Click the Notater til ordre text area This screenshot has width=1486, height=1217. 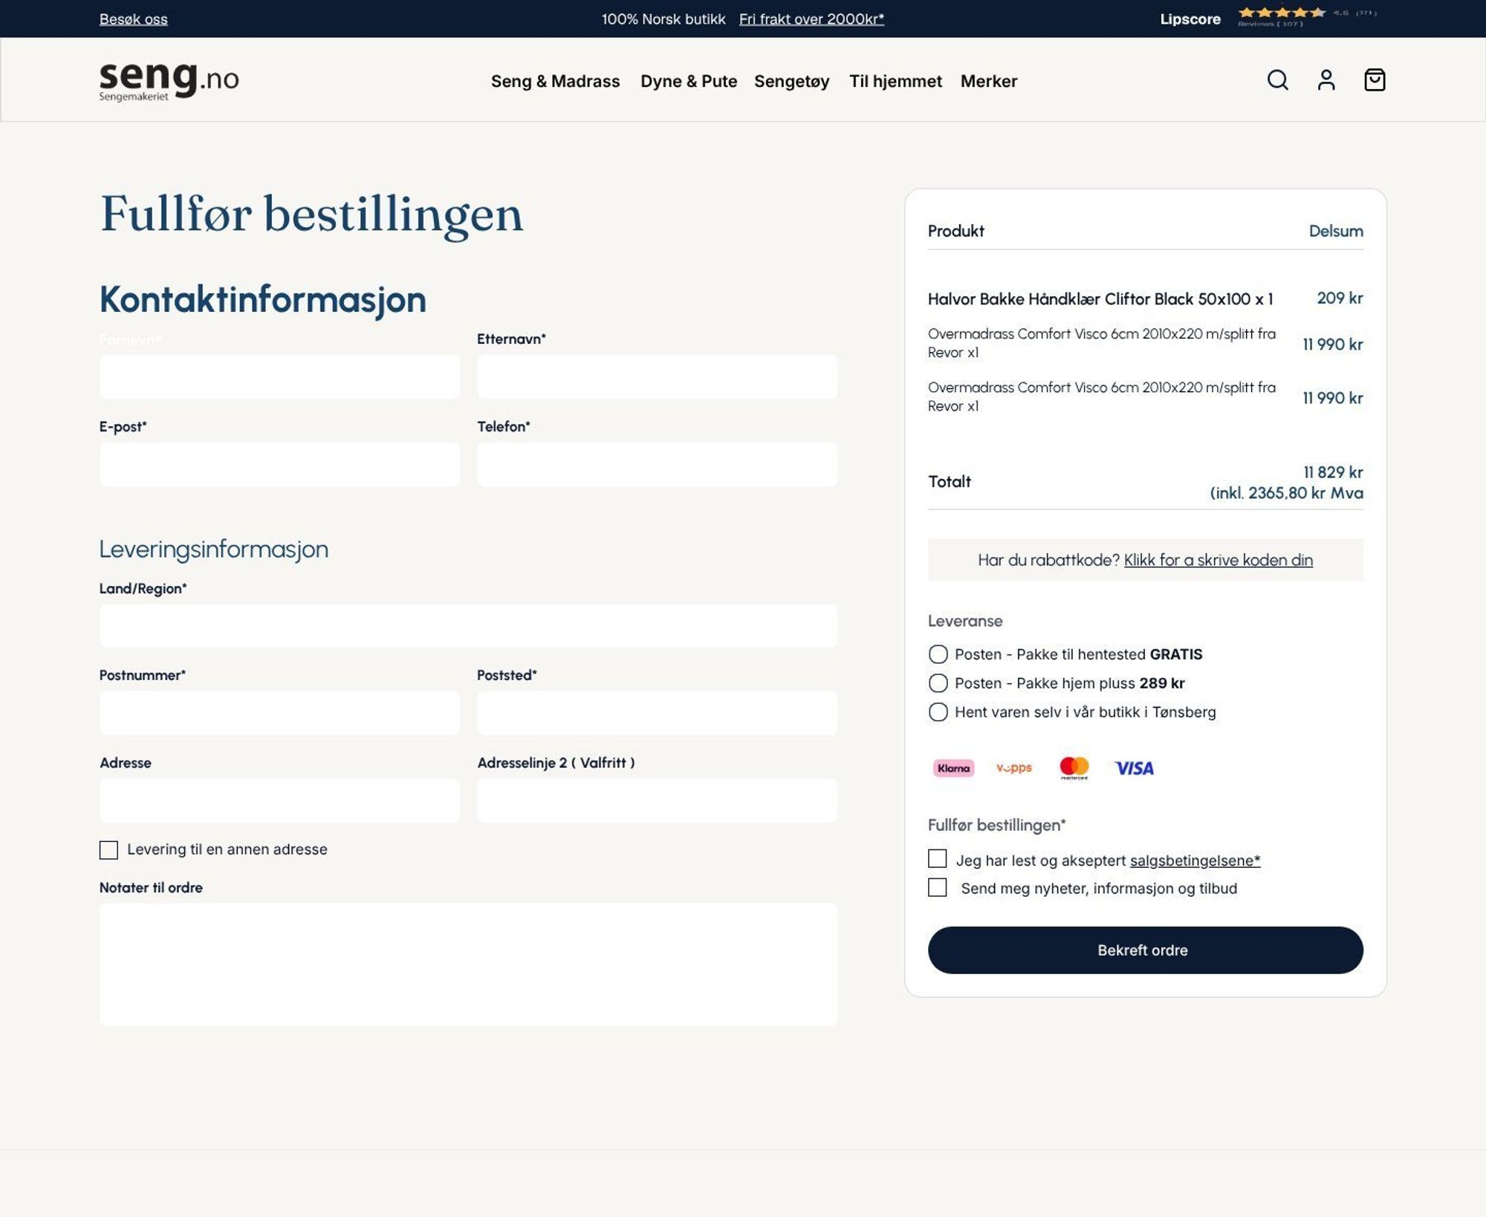click(468, 965)
